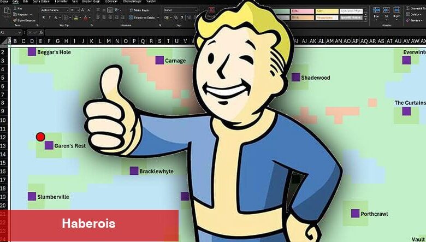
Task: Apply the Giriş orange cell style
Action: (303, 17)
